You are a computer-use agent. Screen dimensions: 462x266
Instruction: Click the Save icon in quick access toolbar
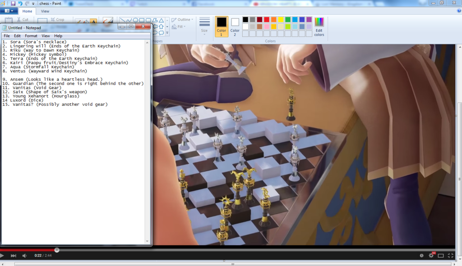[x=13, y=4]
